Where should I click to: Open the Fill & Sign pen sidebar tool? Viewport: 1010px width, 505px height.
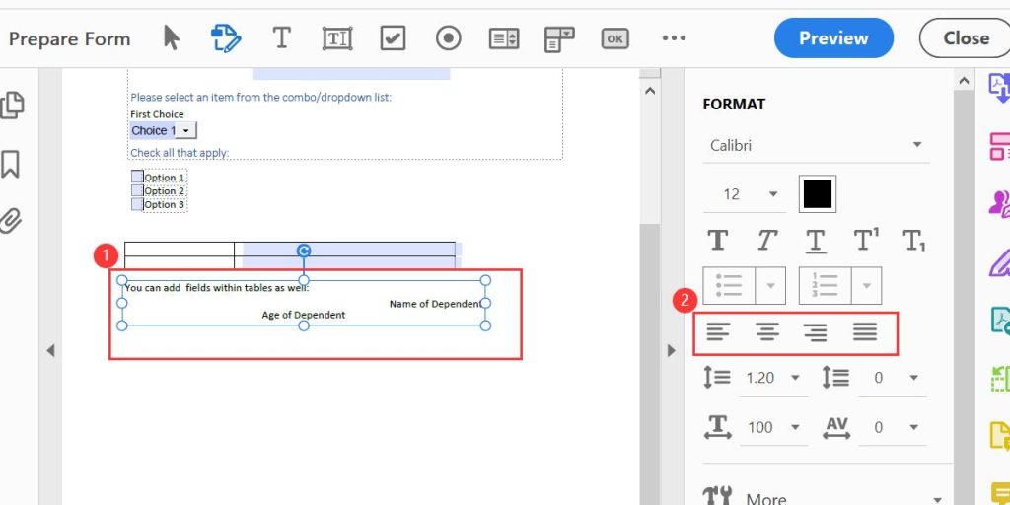click(1000, 262)
